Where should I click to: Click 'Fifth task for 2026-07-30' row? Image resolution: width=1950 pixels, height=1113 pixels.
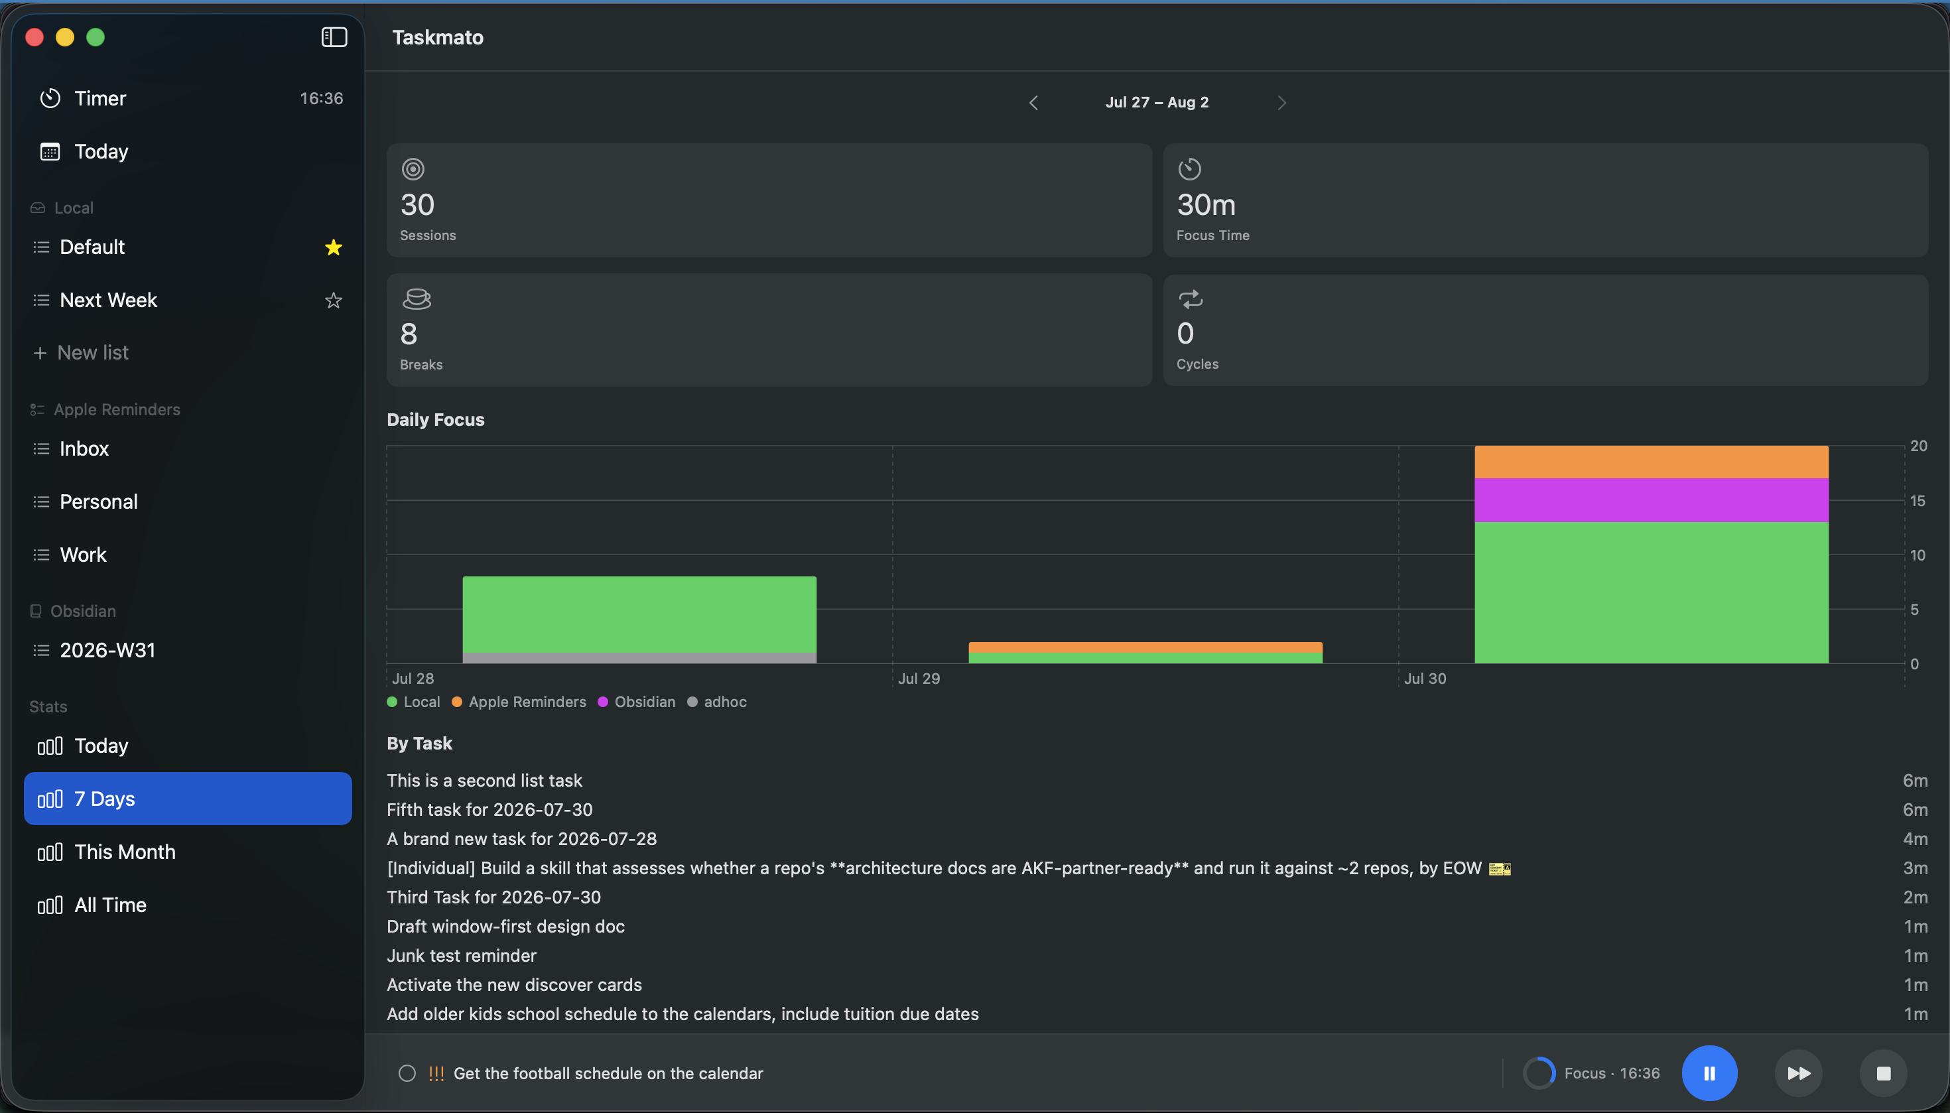[x=1157, y=809]
